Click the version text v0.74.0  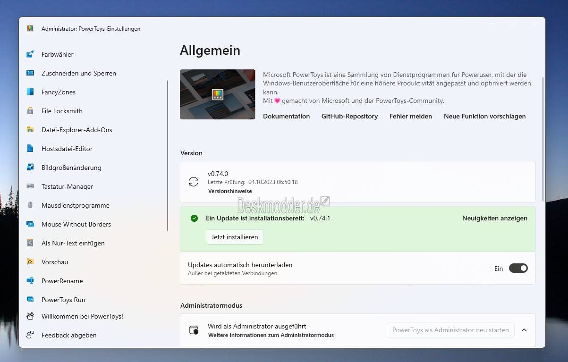[x=218, y=174]
